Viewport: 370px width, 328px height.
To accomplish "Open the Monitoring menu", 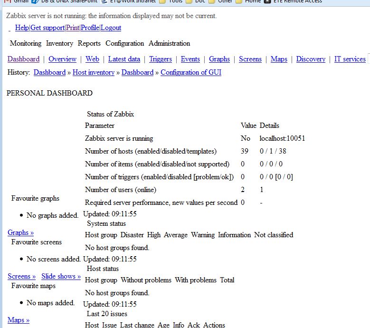I will 26,43.
